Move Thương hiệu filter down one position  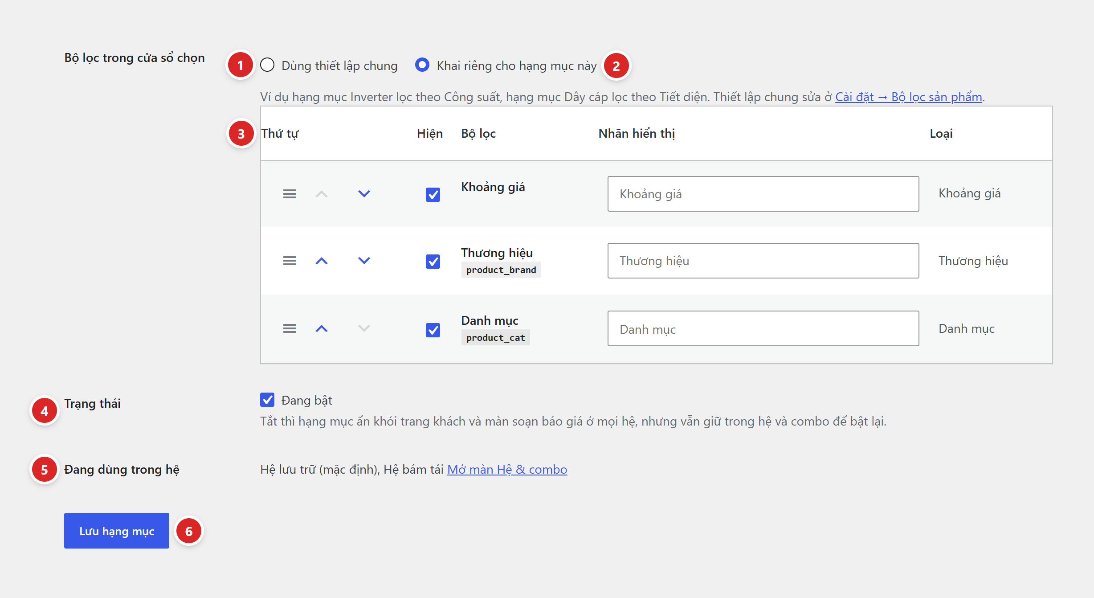click(x=364, y=261)
